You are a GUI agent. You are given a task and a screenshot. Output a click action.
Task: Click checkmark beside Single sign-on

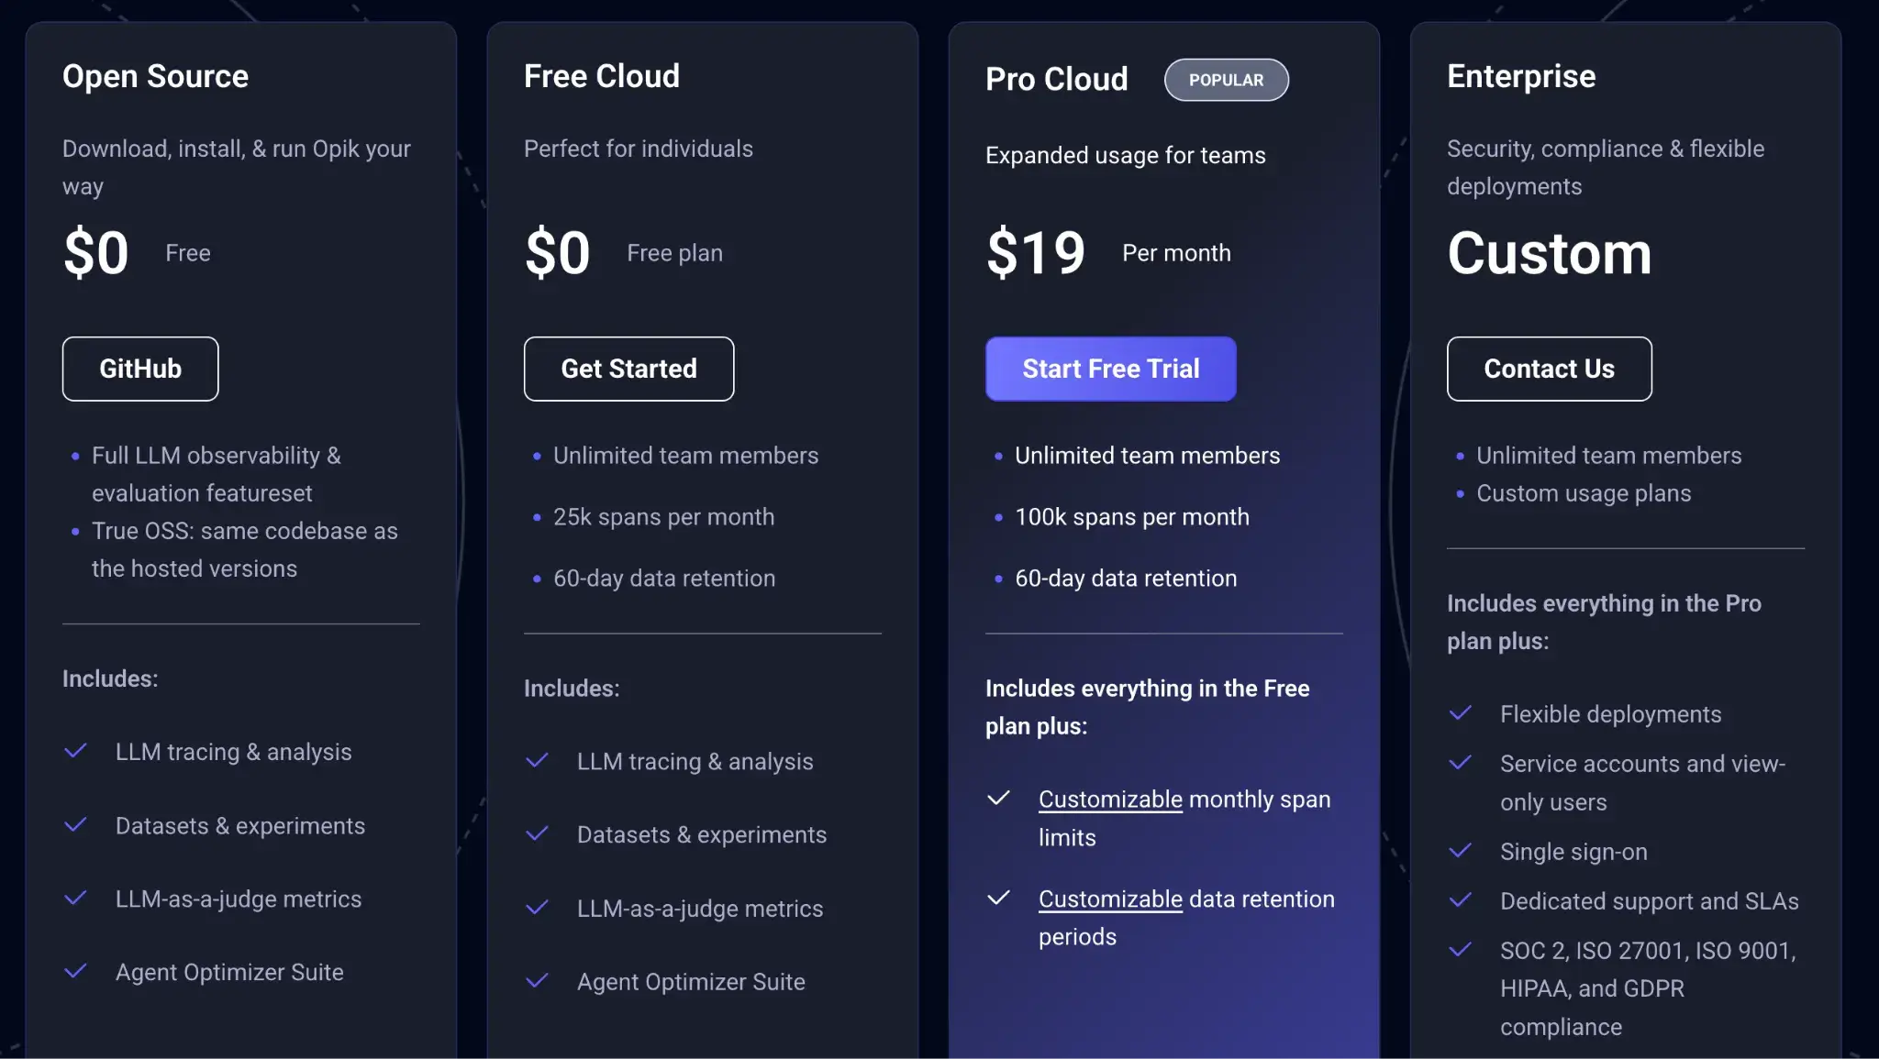coord(1460,851)
